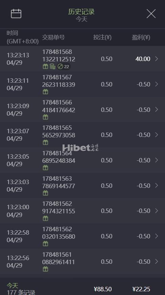Expand details chevron for 13:22:56 record
165x295 pixels.
point(157,261)
